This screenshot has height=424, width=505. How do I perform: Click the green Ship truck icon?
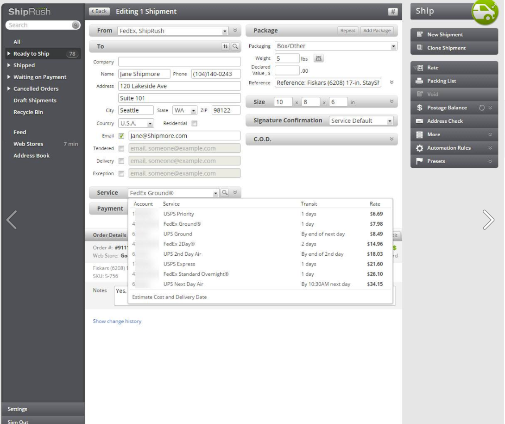point(485,12)
